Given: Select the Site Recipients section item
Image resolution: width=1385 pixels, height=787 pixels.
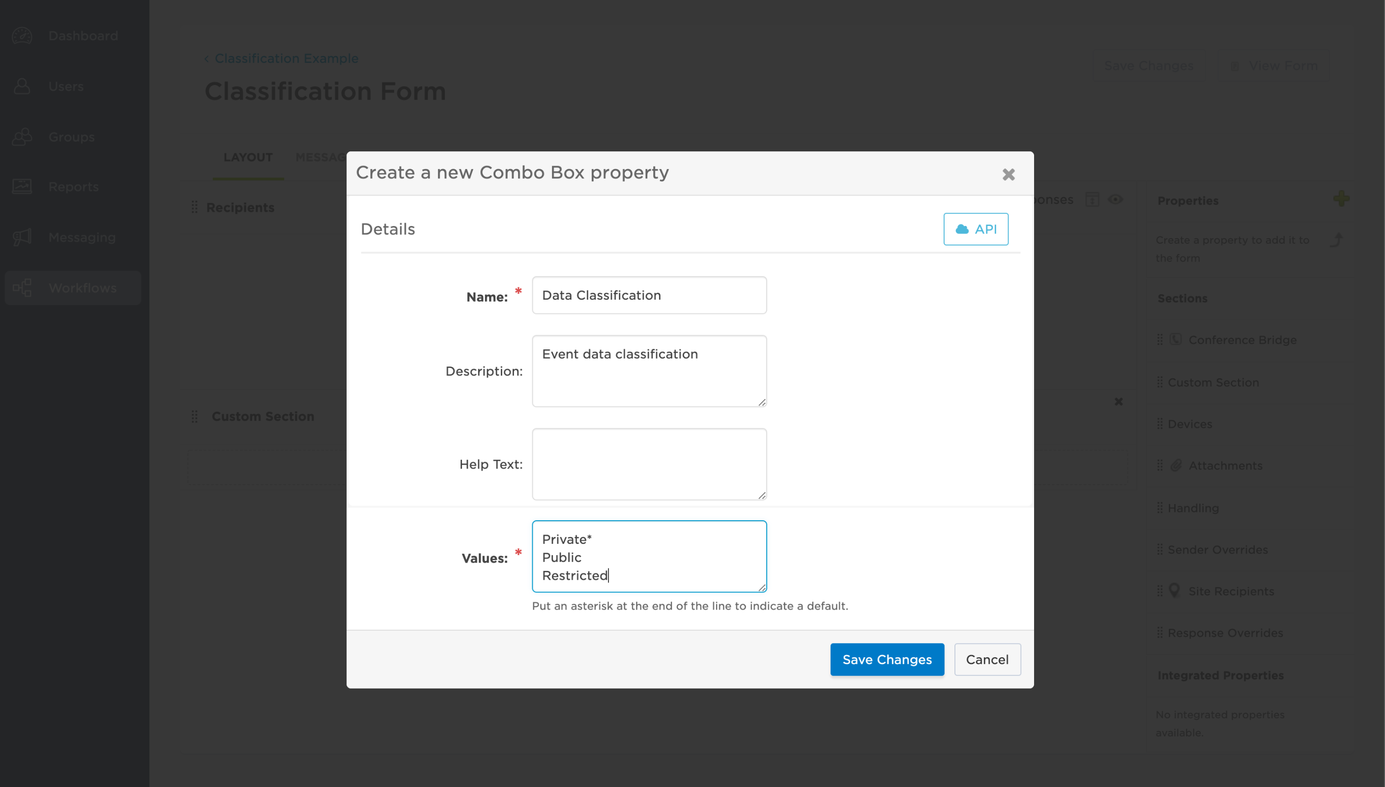Looking at the screenshot, I should 1250,591.
